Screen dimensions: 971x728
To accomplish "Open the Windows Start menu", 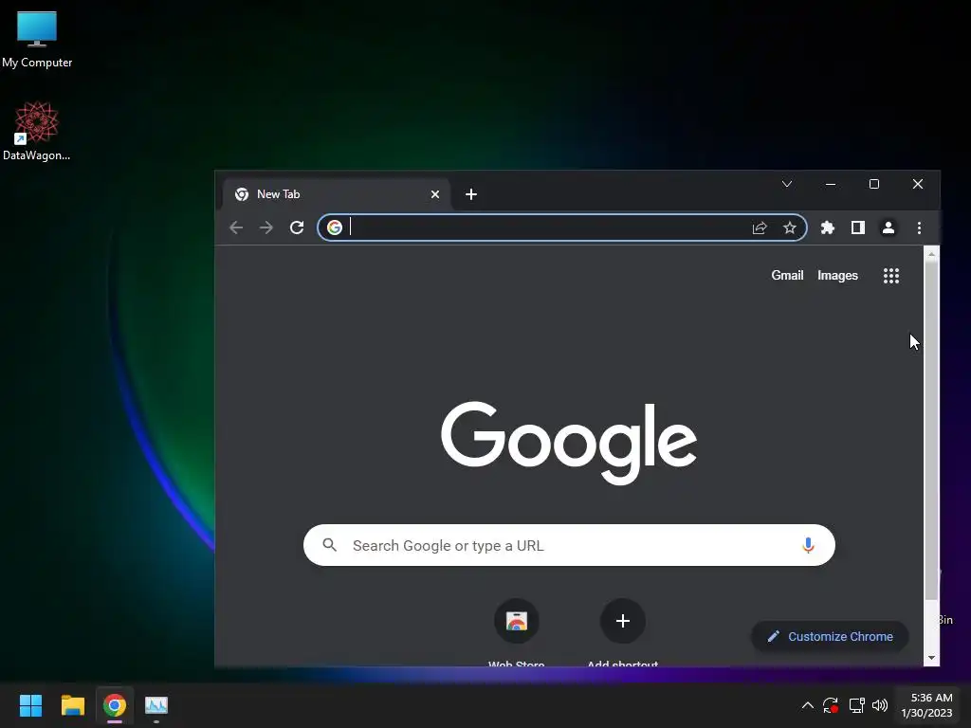I will coord(30,705).
